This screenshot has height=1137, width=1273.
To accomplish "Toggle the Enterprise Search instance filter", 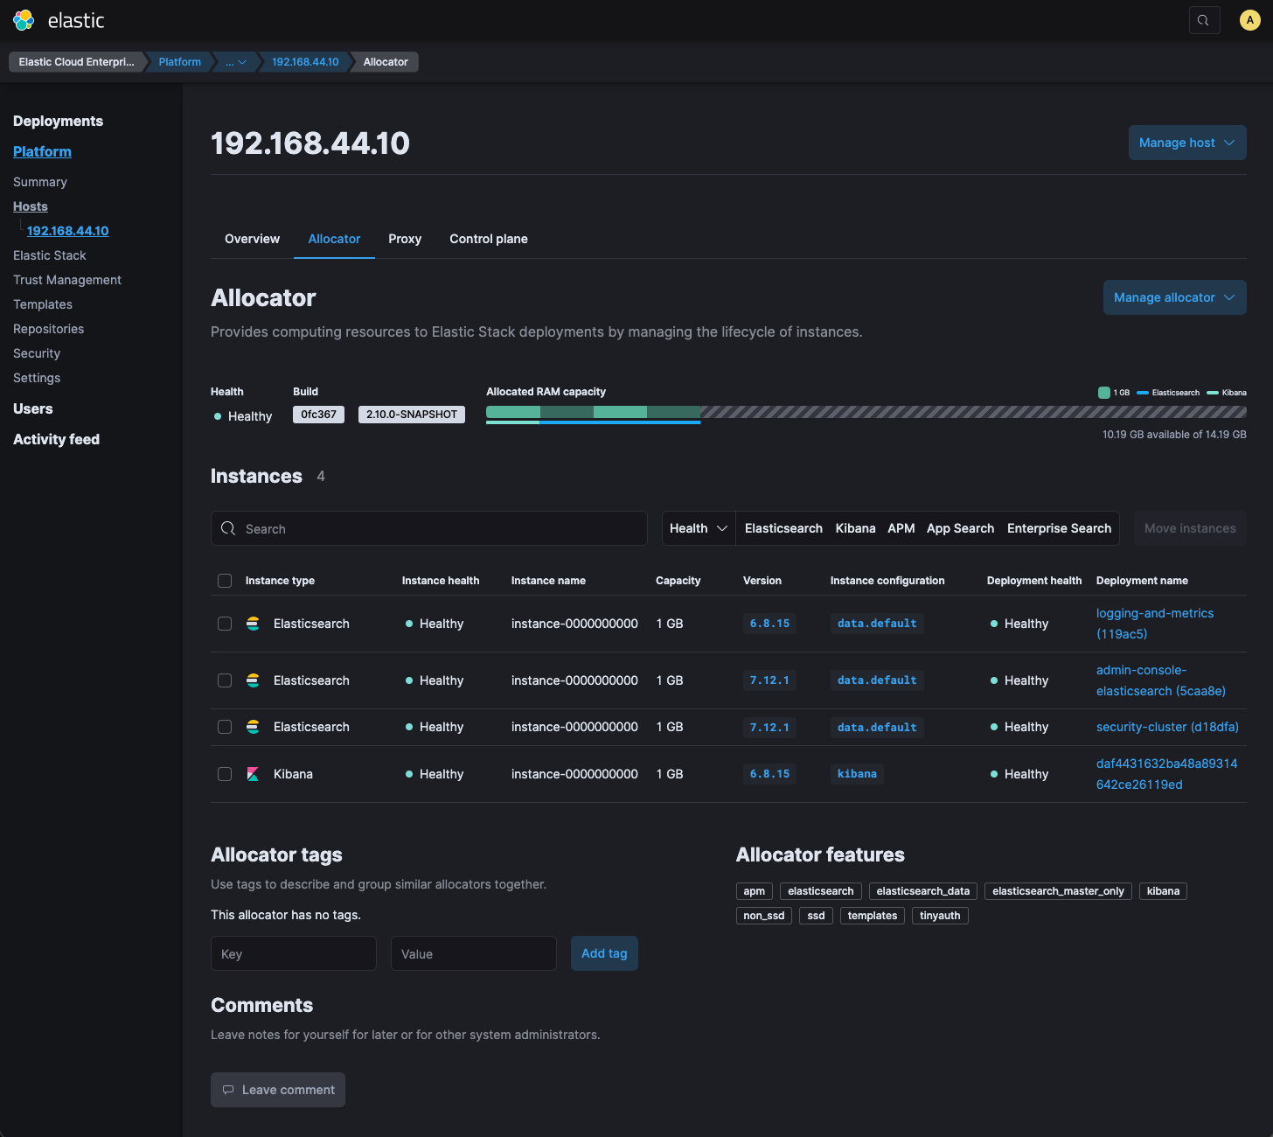I will (1059, 528).
